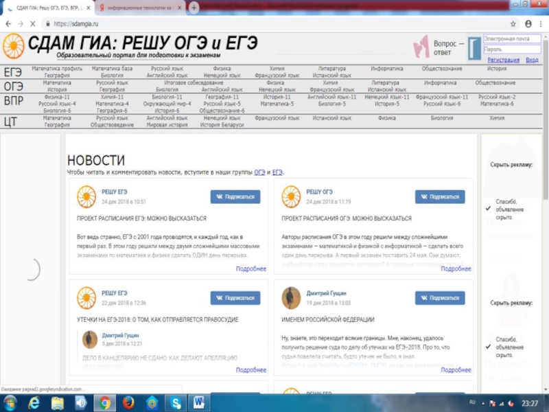Click the НОВОСТИ heading
The width and height of the screenshot is (549, 412).
(x=96, y=161)
